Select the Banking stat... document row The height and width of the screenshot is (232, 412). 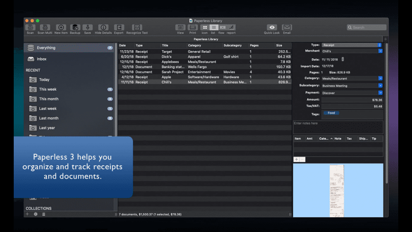pos(205,67)
